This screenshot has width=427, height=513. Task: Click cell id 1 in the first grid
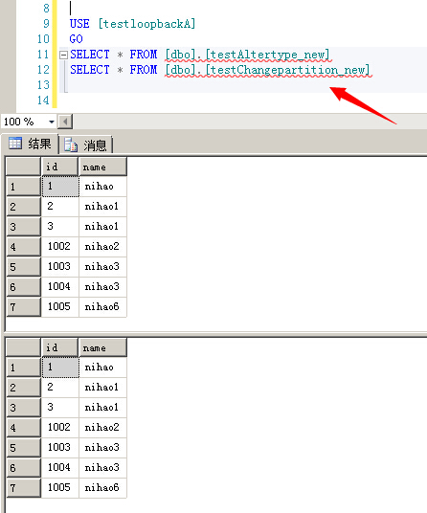click(x=60, y=187)
